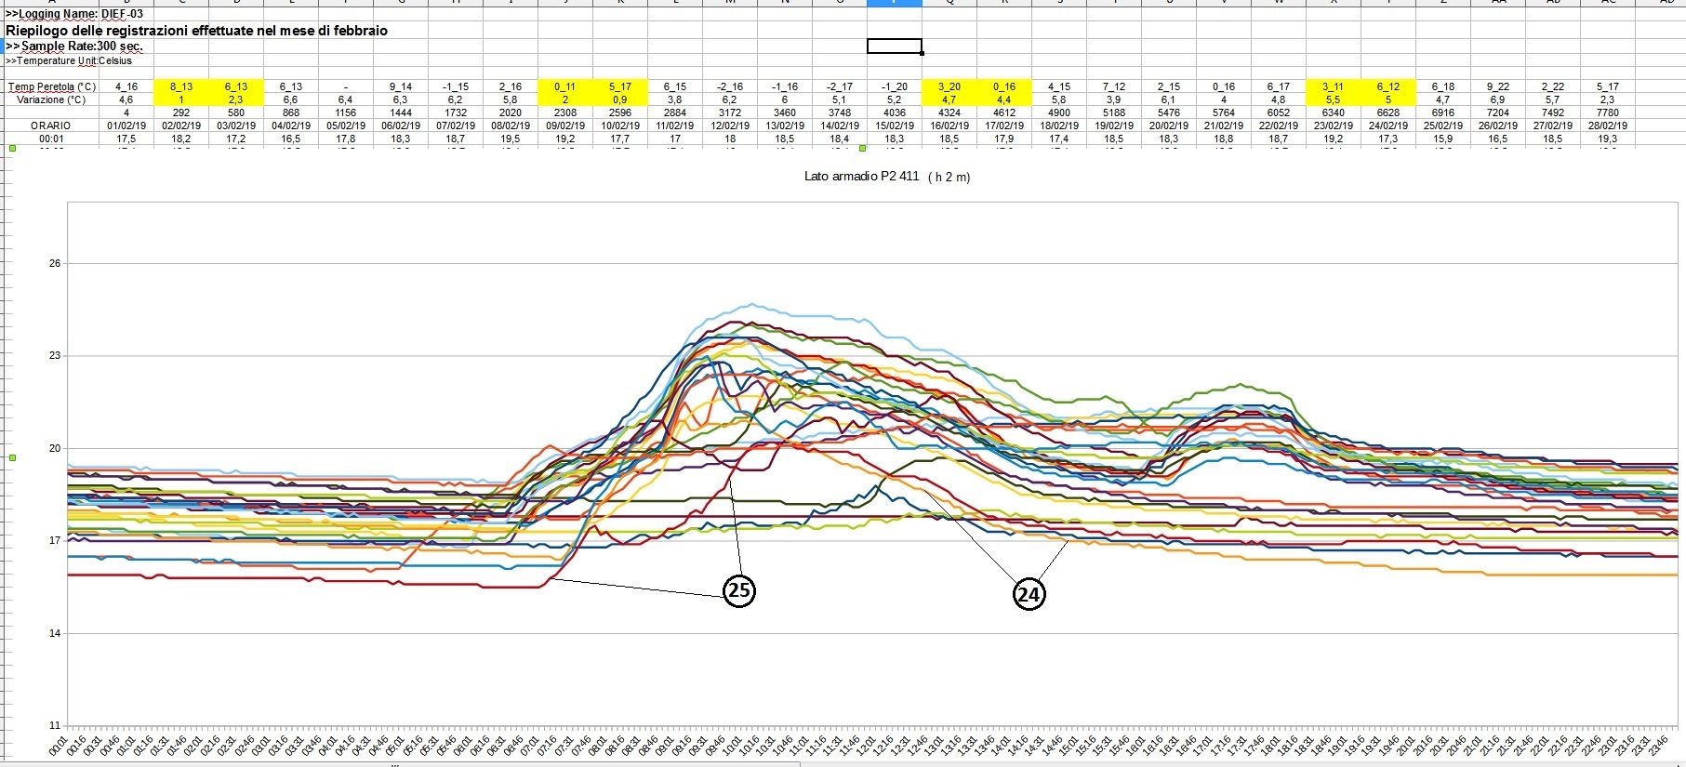Select the 'Temp Peretola (°C)' row label
Viewport: 1686px width, 767px height.
[x=51, y=86]
